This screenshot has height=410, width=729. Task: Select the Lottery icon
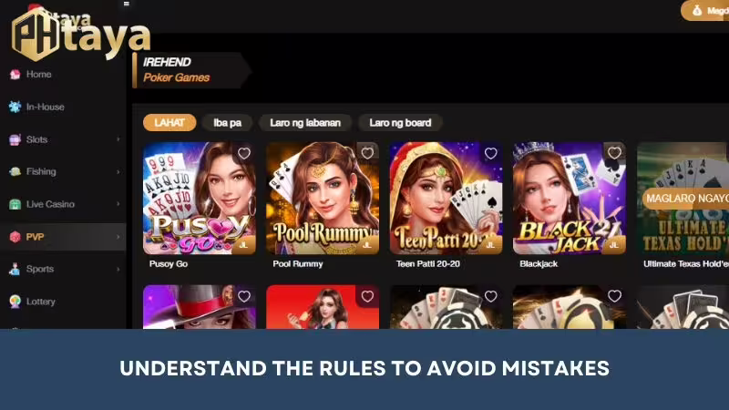coord(15,302)
